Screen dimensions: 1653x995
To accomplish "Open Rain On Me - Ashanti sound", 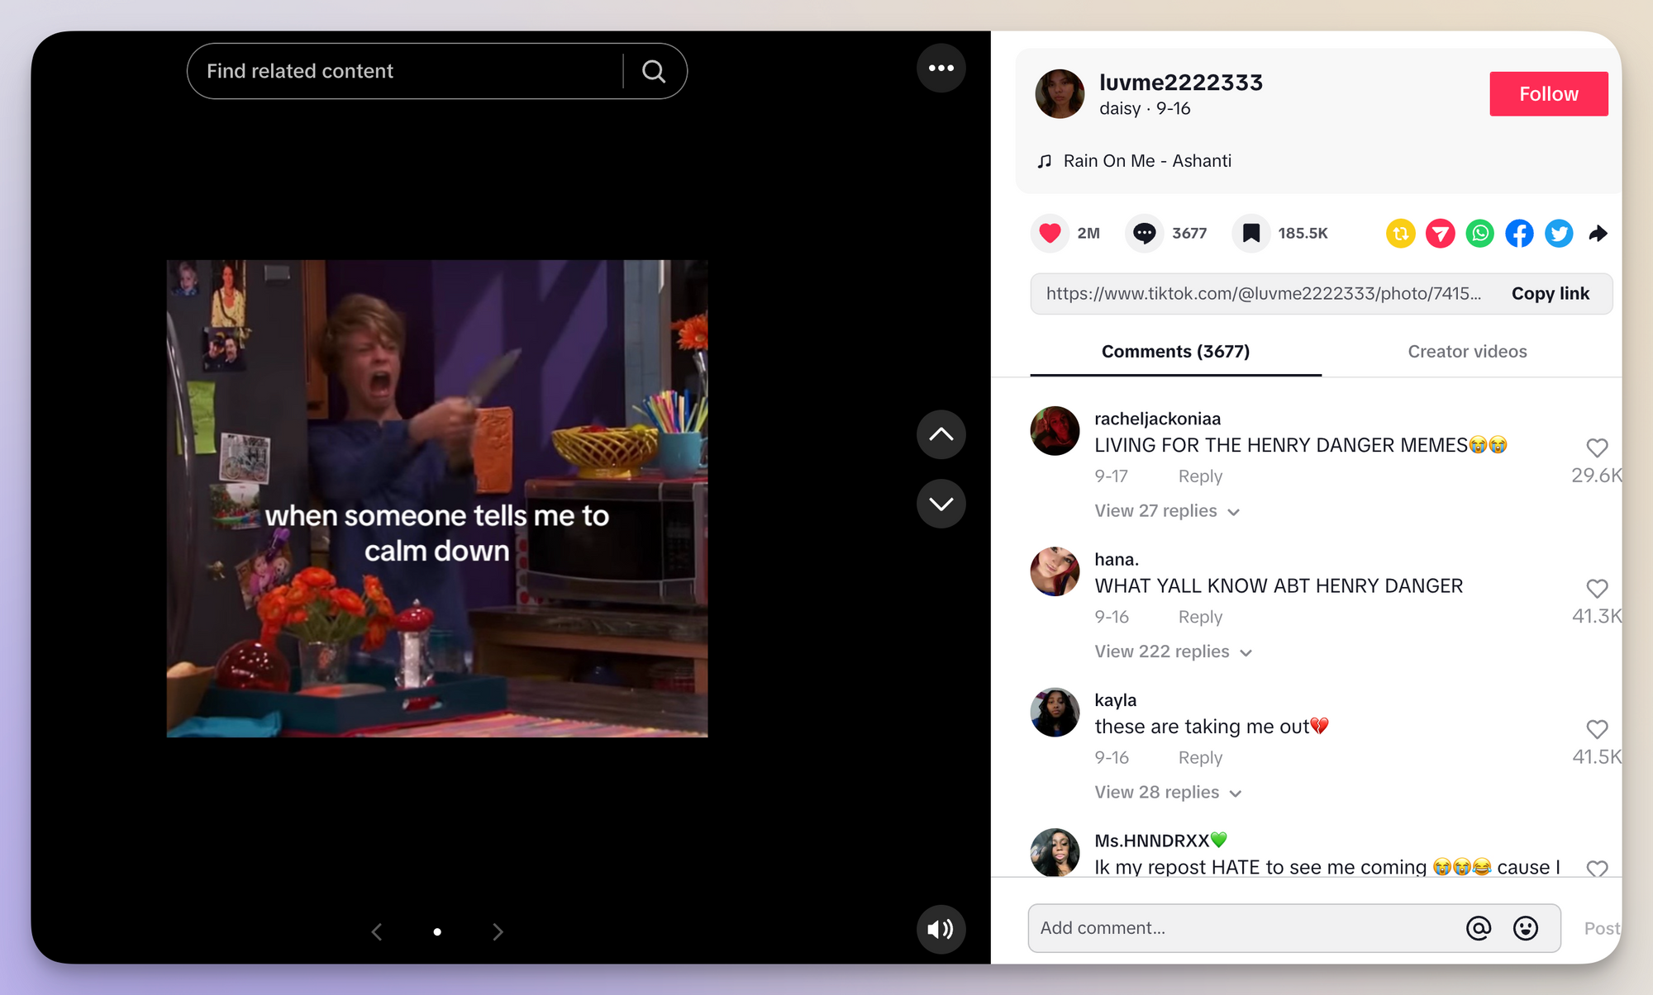I will click(x=1147, y=161).
